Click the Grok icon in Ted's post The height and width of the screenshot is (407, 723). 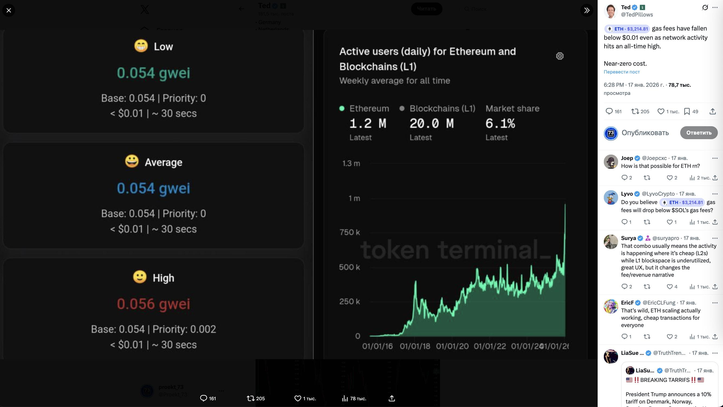click(705, 8)
